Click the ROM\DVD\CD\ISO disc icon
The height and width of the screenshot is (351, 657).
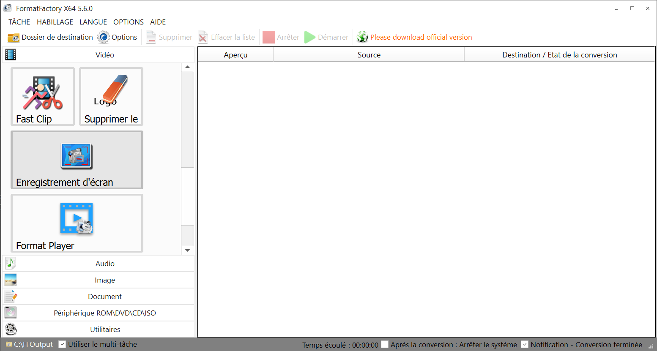coord(11,313)
